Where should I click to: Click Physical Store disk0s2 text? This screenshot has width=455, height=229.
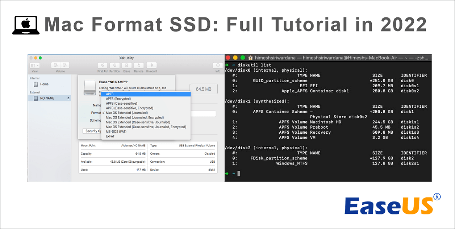[x=338, y=117]
